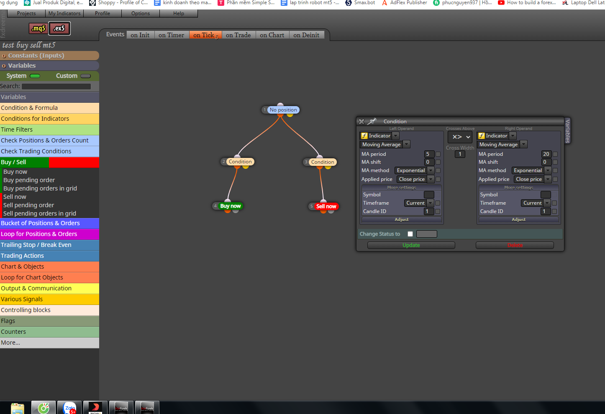Open Right Operand Indicator type dropdown
The width and height of the screenshot is (605, 414).
point(513,136)
